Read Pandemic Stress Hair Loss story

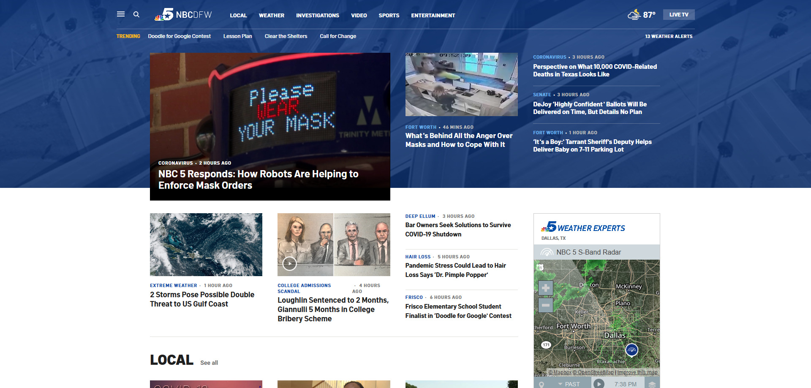tap(455, 270)
